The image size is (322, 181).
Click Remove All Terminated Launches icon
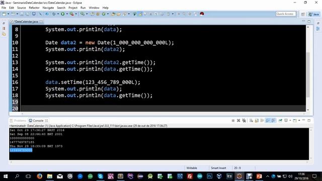coord(244,121)
